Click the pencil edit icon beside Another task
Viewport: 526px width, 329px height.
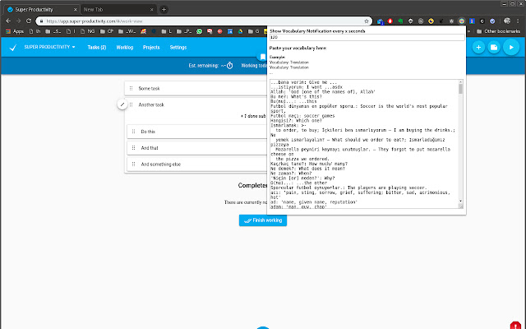[122, 104]
